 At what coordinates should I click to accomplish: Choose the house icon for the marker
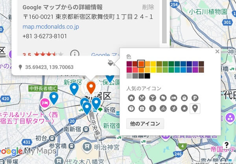tap(131, 98)
